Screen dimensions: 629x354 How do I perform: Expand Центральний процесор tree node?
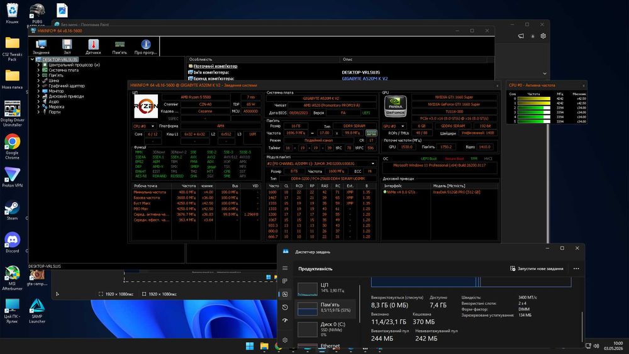tap(38, 65)
